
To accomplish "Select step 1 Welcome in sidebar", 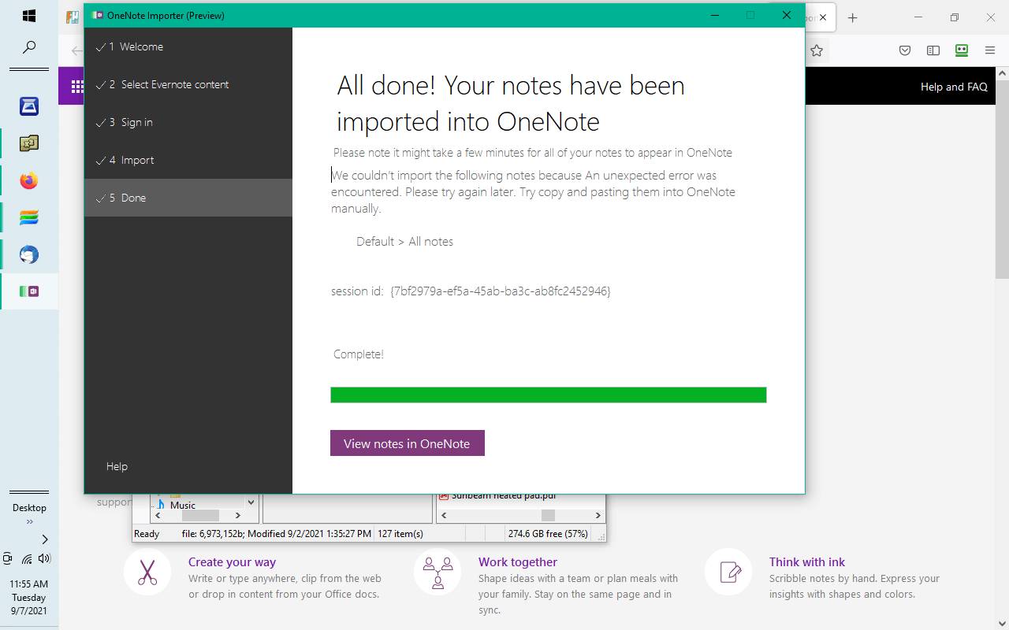I will [188, 46].
